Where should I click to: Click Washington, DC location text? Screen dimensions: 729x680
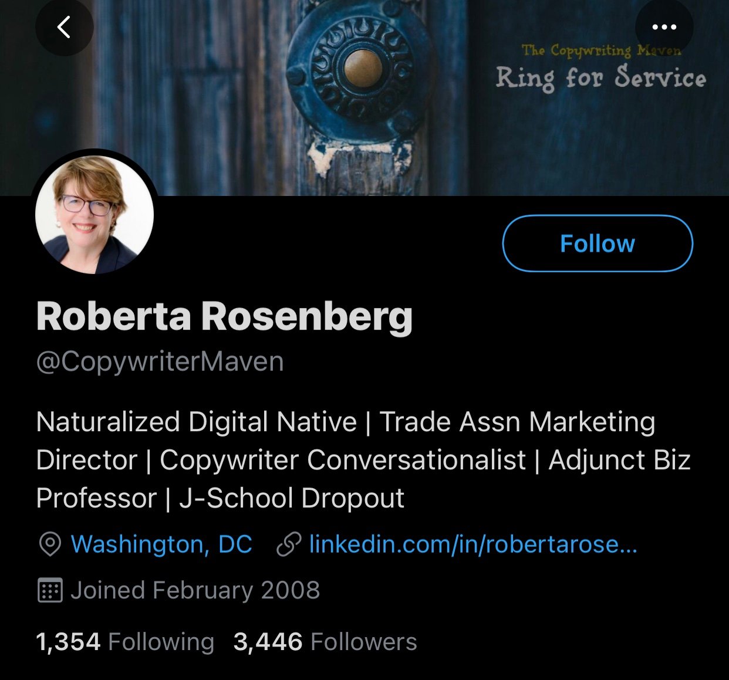coord(161,544)
